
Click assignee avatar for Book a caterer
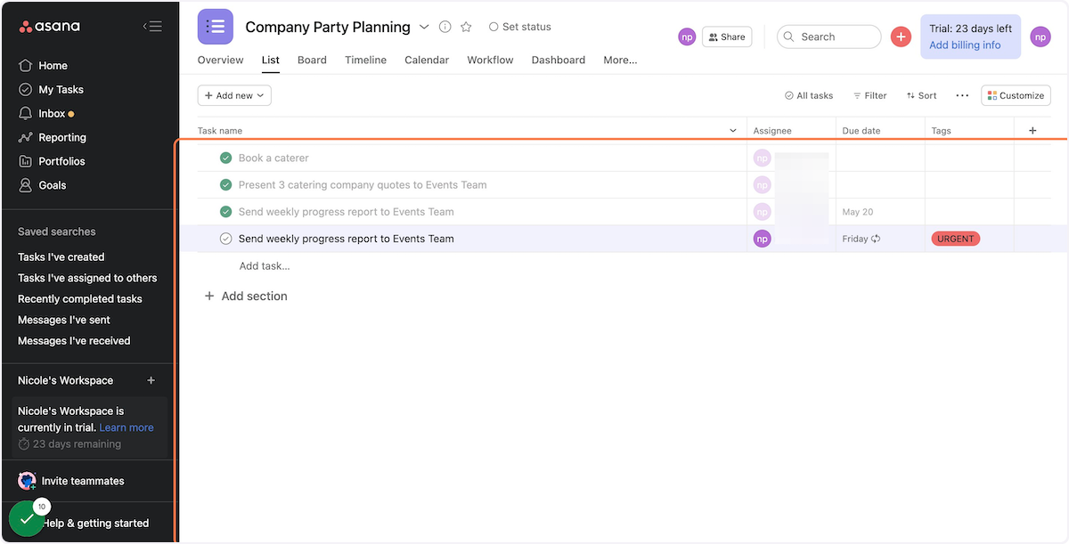(x=762, y=158)
